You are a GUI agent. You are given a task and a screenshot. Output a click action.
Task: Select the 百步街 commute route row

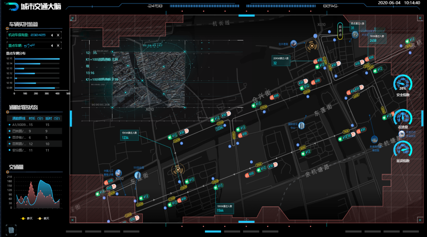click(x=34, y=138)
